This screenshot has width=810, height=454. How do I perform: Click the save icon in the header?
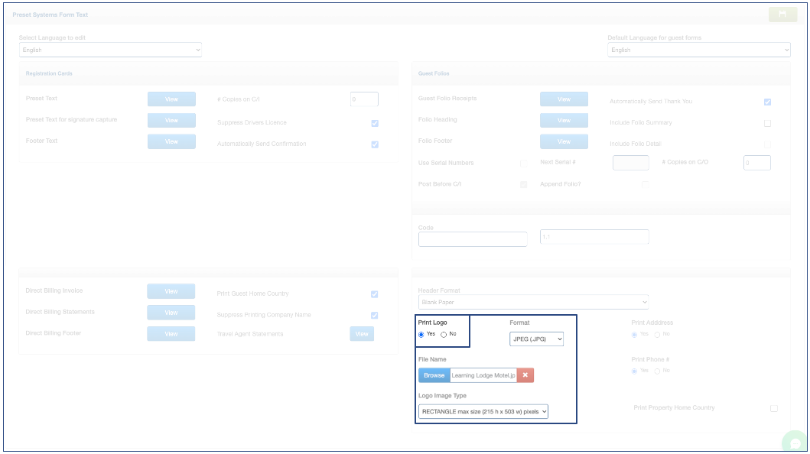782,15
